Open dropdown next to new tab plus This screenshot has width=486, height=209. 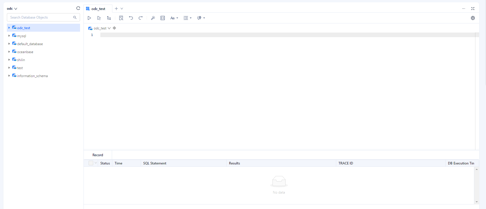(122, 9)
